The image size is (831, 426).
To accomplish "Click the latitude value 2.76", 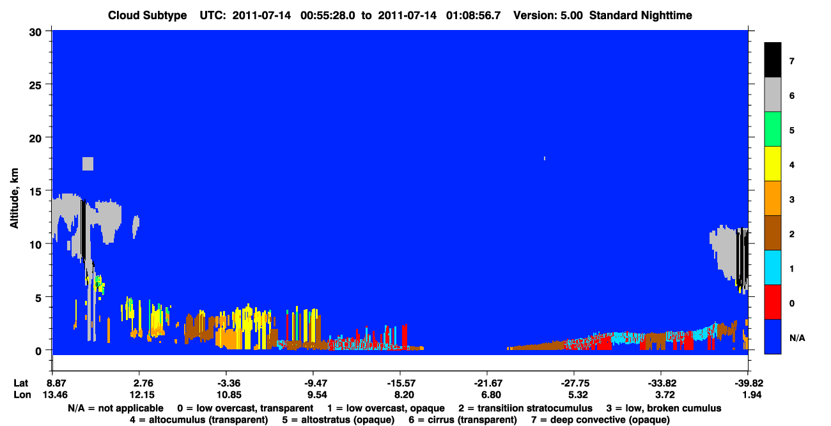I will [139, 383].
